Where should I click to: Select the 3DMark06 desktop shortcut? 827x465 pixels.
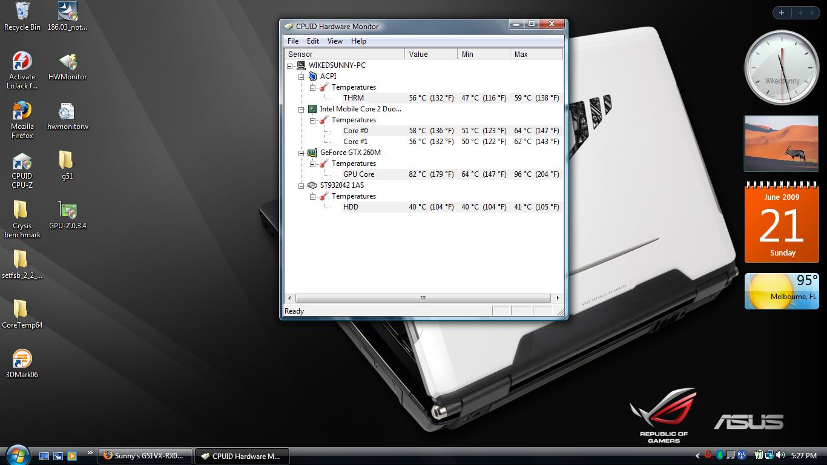22,364
